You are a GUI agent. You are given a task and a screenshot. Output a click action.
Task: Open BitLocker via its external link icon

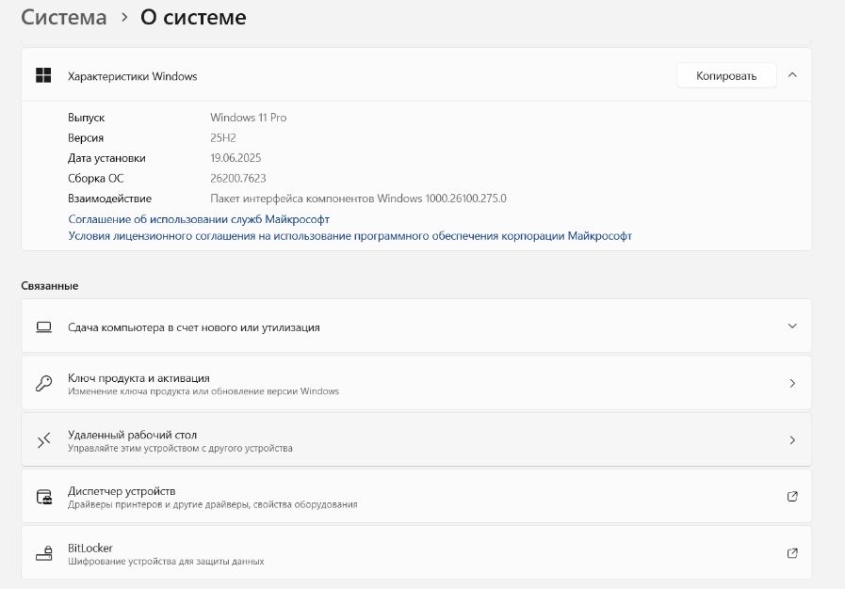pos(792,553)
